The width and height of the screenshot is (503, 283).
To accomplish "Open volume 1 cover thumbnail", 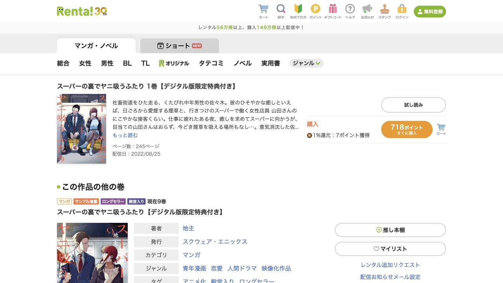I will [x=81, y=129].
